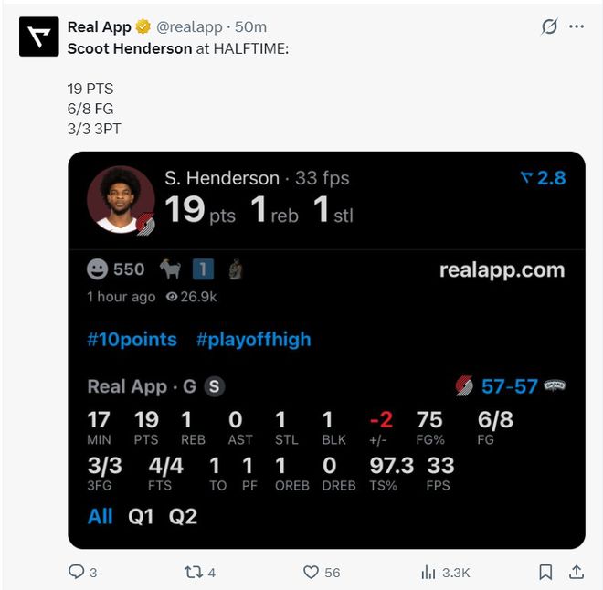603x590 pixels.
Task: Like the post with the heart icon
Action: click(312, 572)
